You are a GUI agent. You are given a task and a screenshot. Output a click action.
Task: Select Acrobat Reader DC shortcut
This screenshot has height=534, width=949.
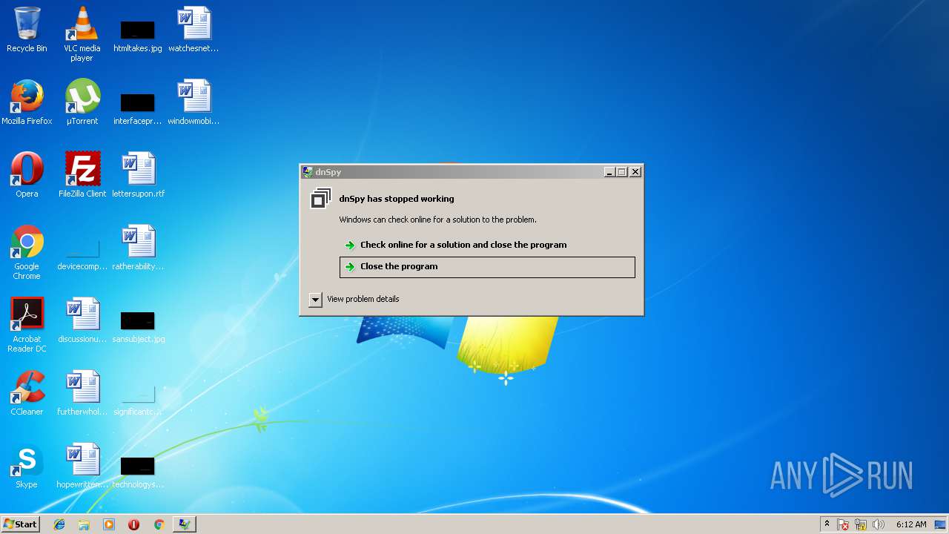pos(27,325)
